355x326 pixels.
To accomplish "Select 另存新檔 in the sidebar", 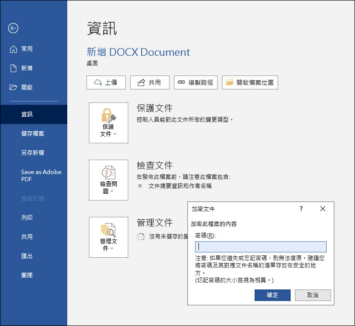I will coord(34,153).
